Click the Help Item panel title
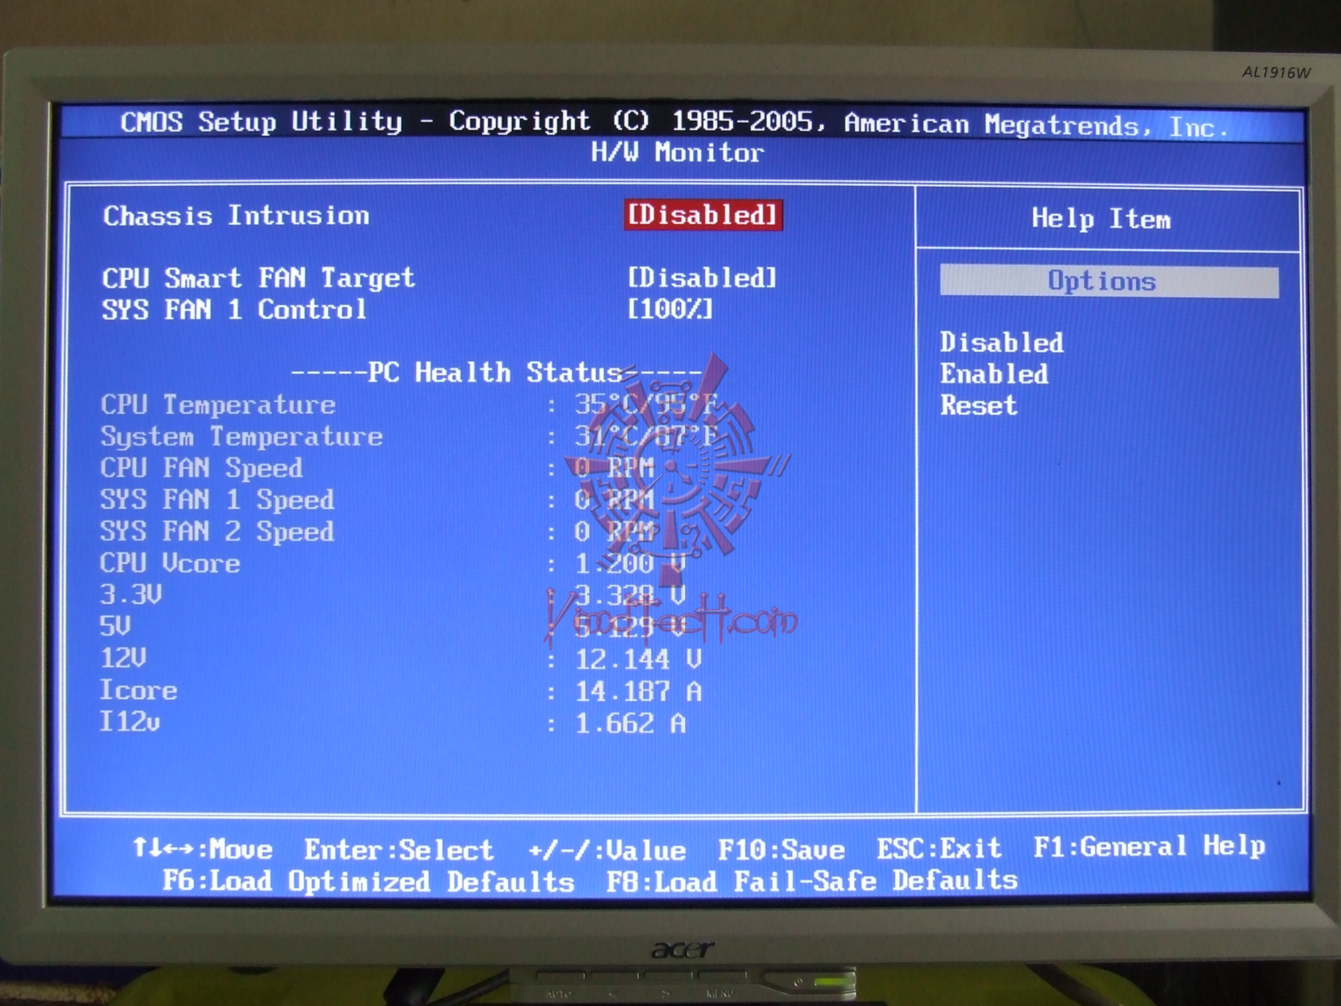This screenshot has width=1341, height=1006. (1101, 219)
